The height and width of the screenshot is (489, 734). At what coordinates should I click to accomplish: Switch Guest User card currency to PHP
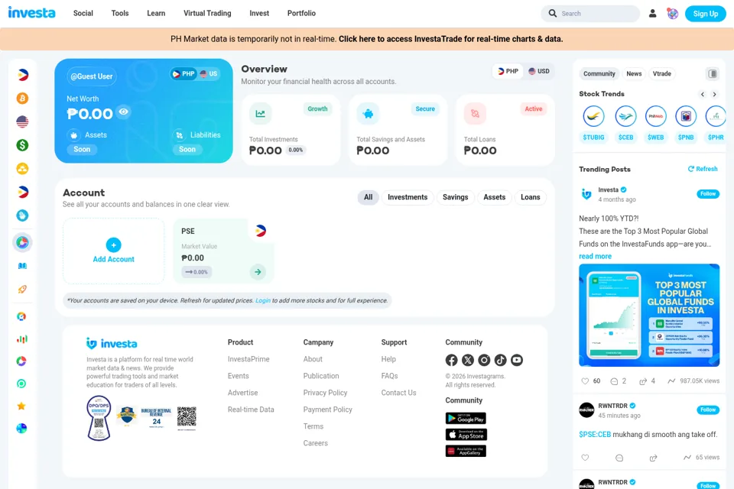tap(183, 74)
